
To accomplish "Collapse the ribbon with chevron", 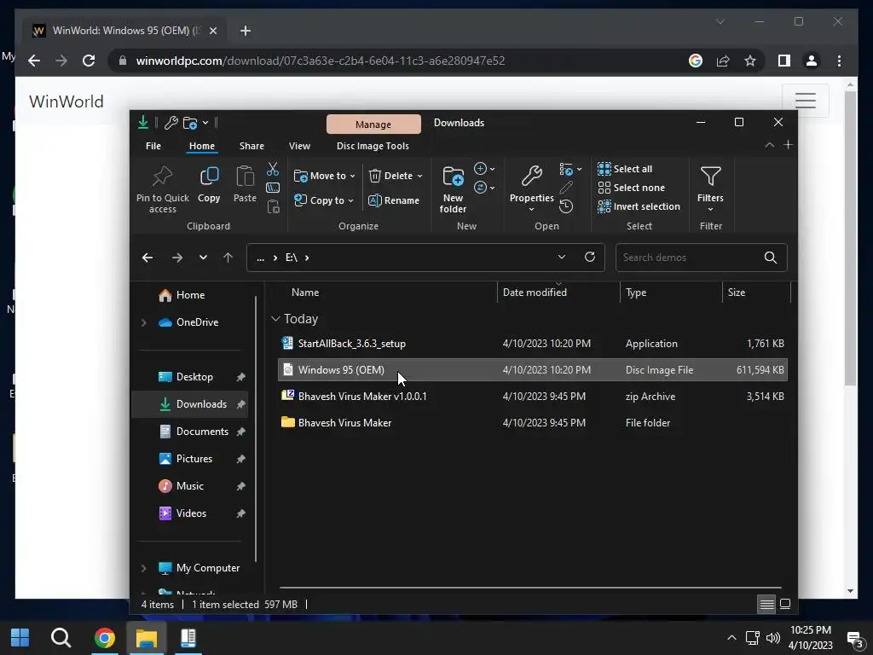I will click(x=770, y=145).
